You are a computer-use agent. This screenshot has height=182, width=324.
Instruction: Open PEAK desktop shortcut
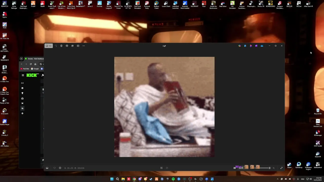click(x=5, y=26)
